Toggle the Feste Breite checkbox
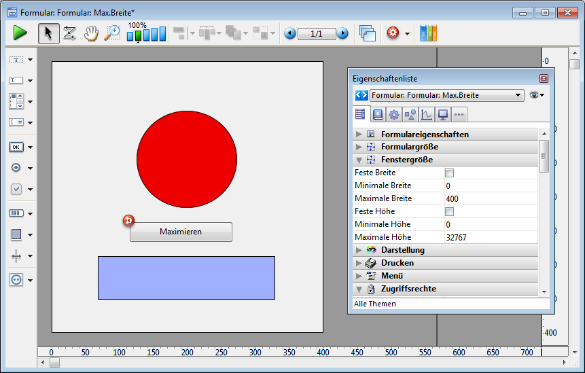Image resolution: width=585 pixels, height=373 pixels. tap(449, 173)
